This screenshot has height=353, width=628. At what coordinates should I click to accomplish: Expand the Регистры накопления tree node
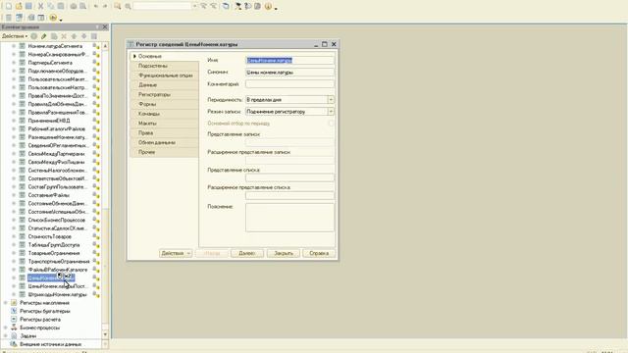[x=6, y=303]
